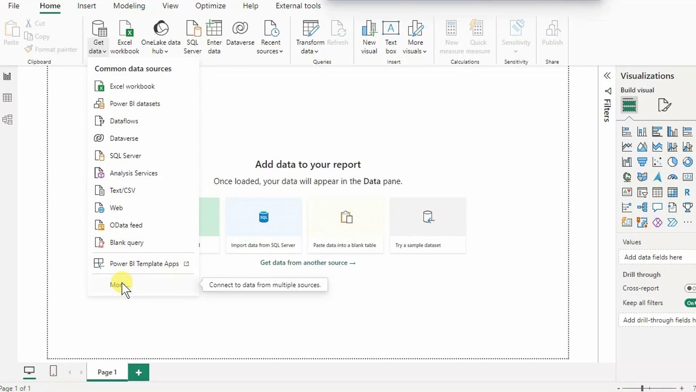Add a new page with plus button
Viewport: 696px width, 392px height.
(138, 372)
